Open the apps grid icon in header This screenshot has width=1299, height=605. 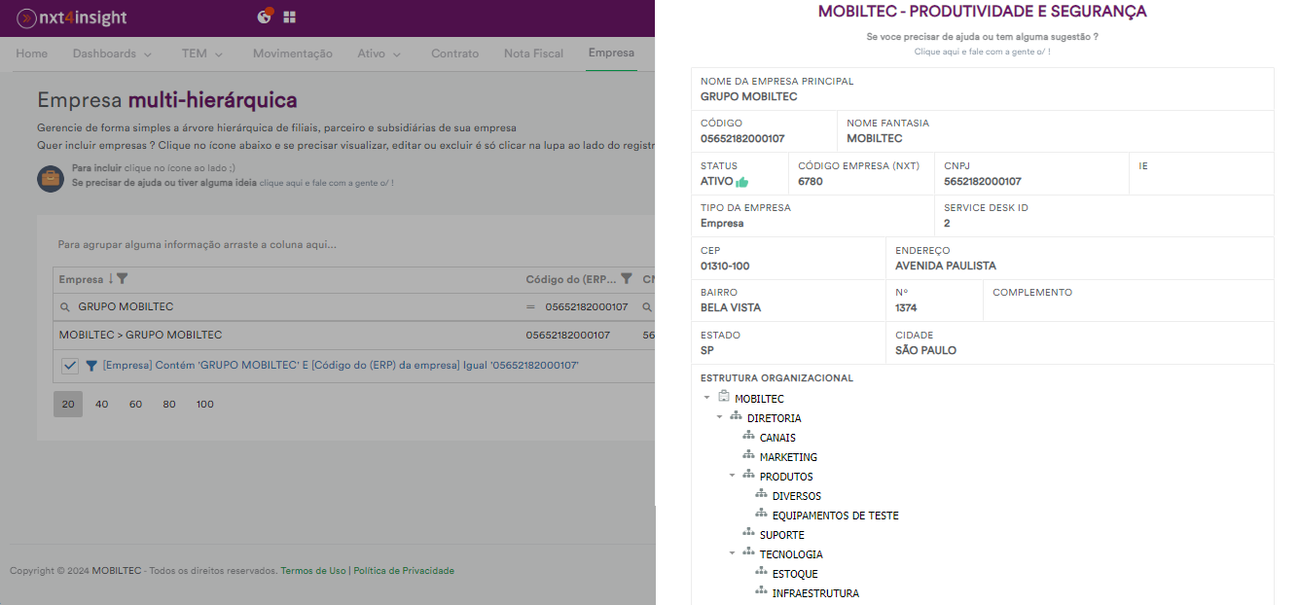tap(290, 18)
